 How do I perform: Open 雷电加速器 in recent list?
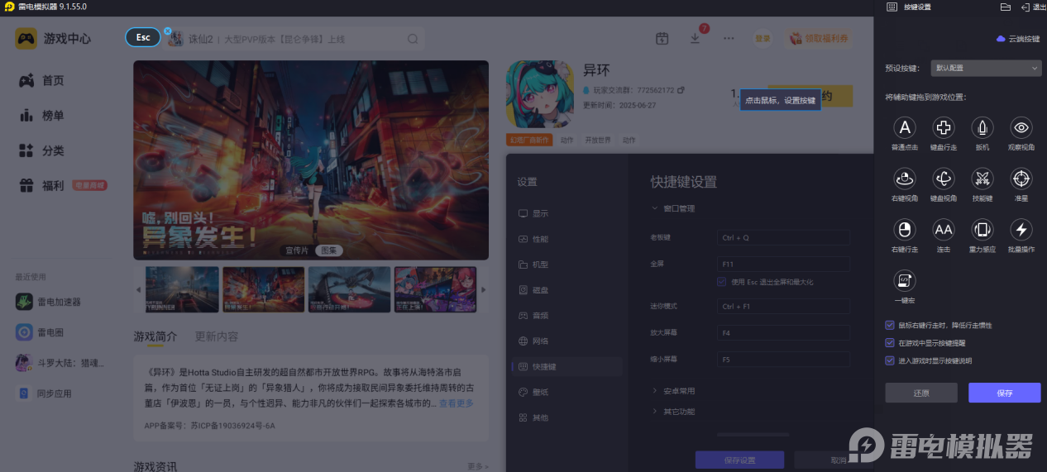tap(48, 303)
